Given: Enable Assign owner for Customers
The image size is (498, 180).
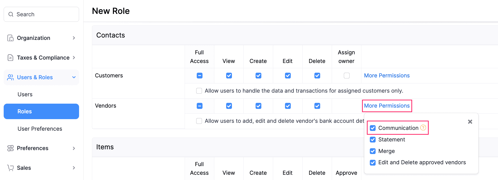Looking at the screenshot, I should (x=346, y=76).
